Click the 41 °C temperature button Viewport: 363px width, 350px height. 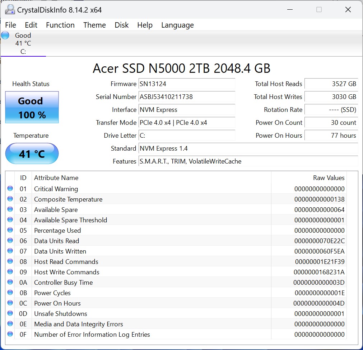click(32, 154)
